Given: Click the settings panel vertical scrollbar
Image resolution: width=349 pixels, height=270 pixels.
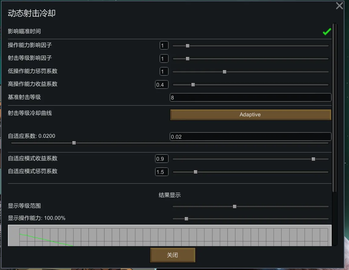Looking at the screenshot, I should point(335,107).
